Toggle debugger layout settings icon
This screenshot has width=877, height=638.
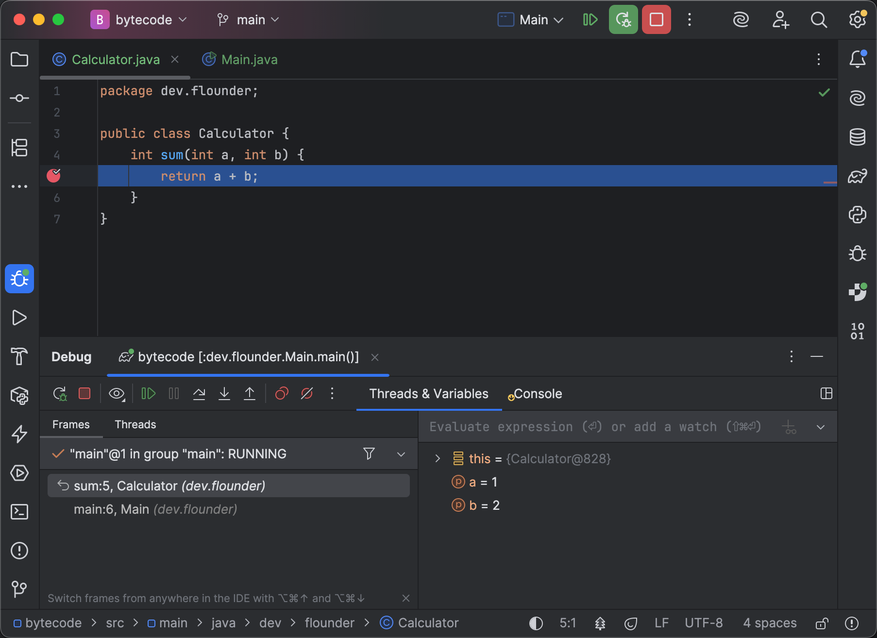point(826,394)
